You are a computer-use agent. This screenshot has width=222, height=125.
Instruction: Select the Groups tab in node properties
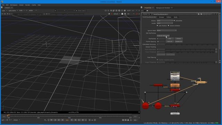pos(161,17)
